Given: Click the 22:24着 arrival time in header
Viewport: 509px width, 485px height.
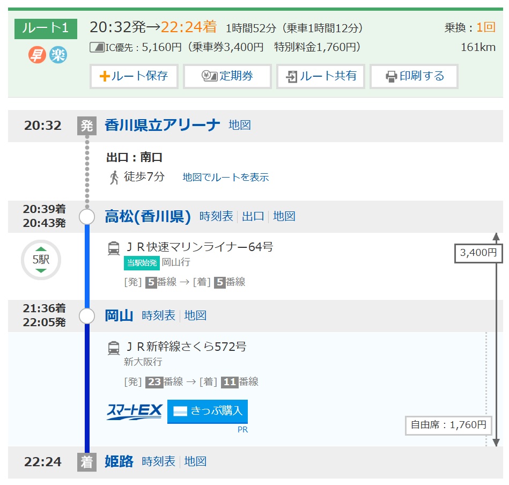Looking at the screenshot, I should click(189, 27).
